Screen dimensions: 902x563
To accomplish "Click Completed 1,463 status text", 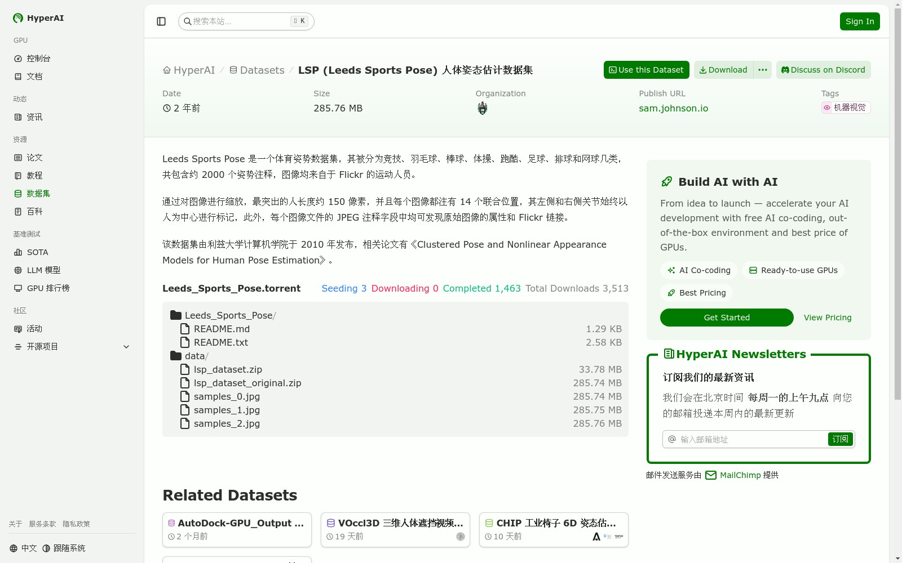I will (x=481, y=288).
